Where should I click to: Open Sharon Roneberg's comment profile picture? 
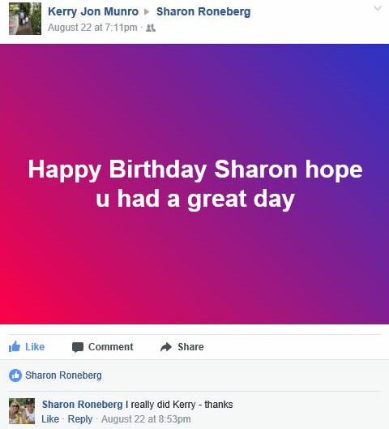(x=22, y=411)
